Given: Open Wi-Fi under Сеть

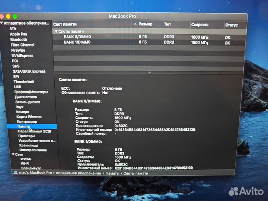Looking at the screenshot, I should [x=25, y=163].
